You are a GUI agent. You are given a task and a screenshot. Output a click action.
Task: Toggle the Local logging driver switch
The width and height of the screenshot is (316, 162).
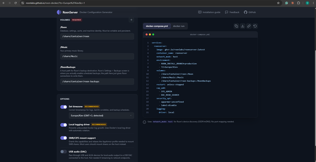click(x=63, y=125)
